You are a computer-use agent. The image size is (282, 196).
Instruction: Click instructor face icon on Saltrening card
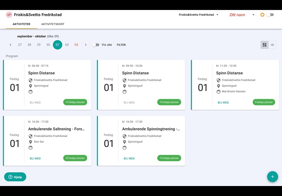pos(31,148)
